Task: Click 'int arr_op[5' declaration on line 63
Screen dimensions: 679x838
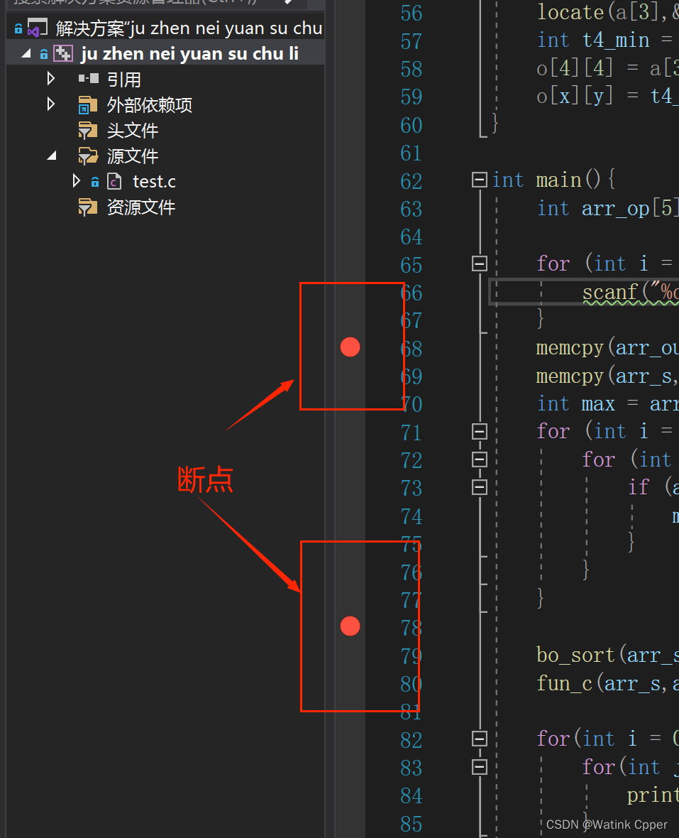Action: click(607, 208)
